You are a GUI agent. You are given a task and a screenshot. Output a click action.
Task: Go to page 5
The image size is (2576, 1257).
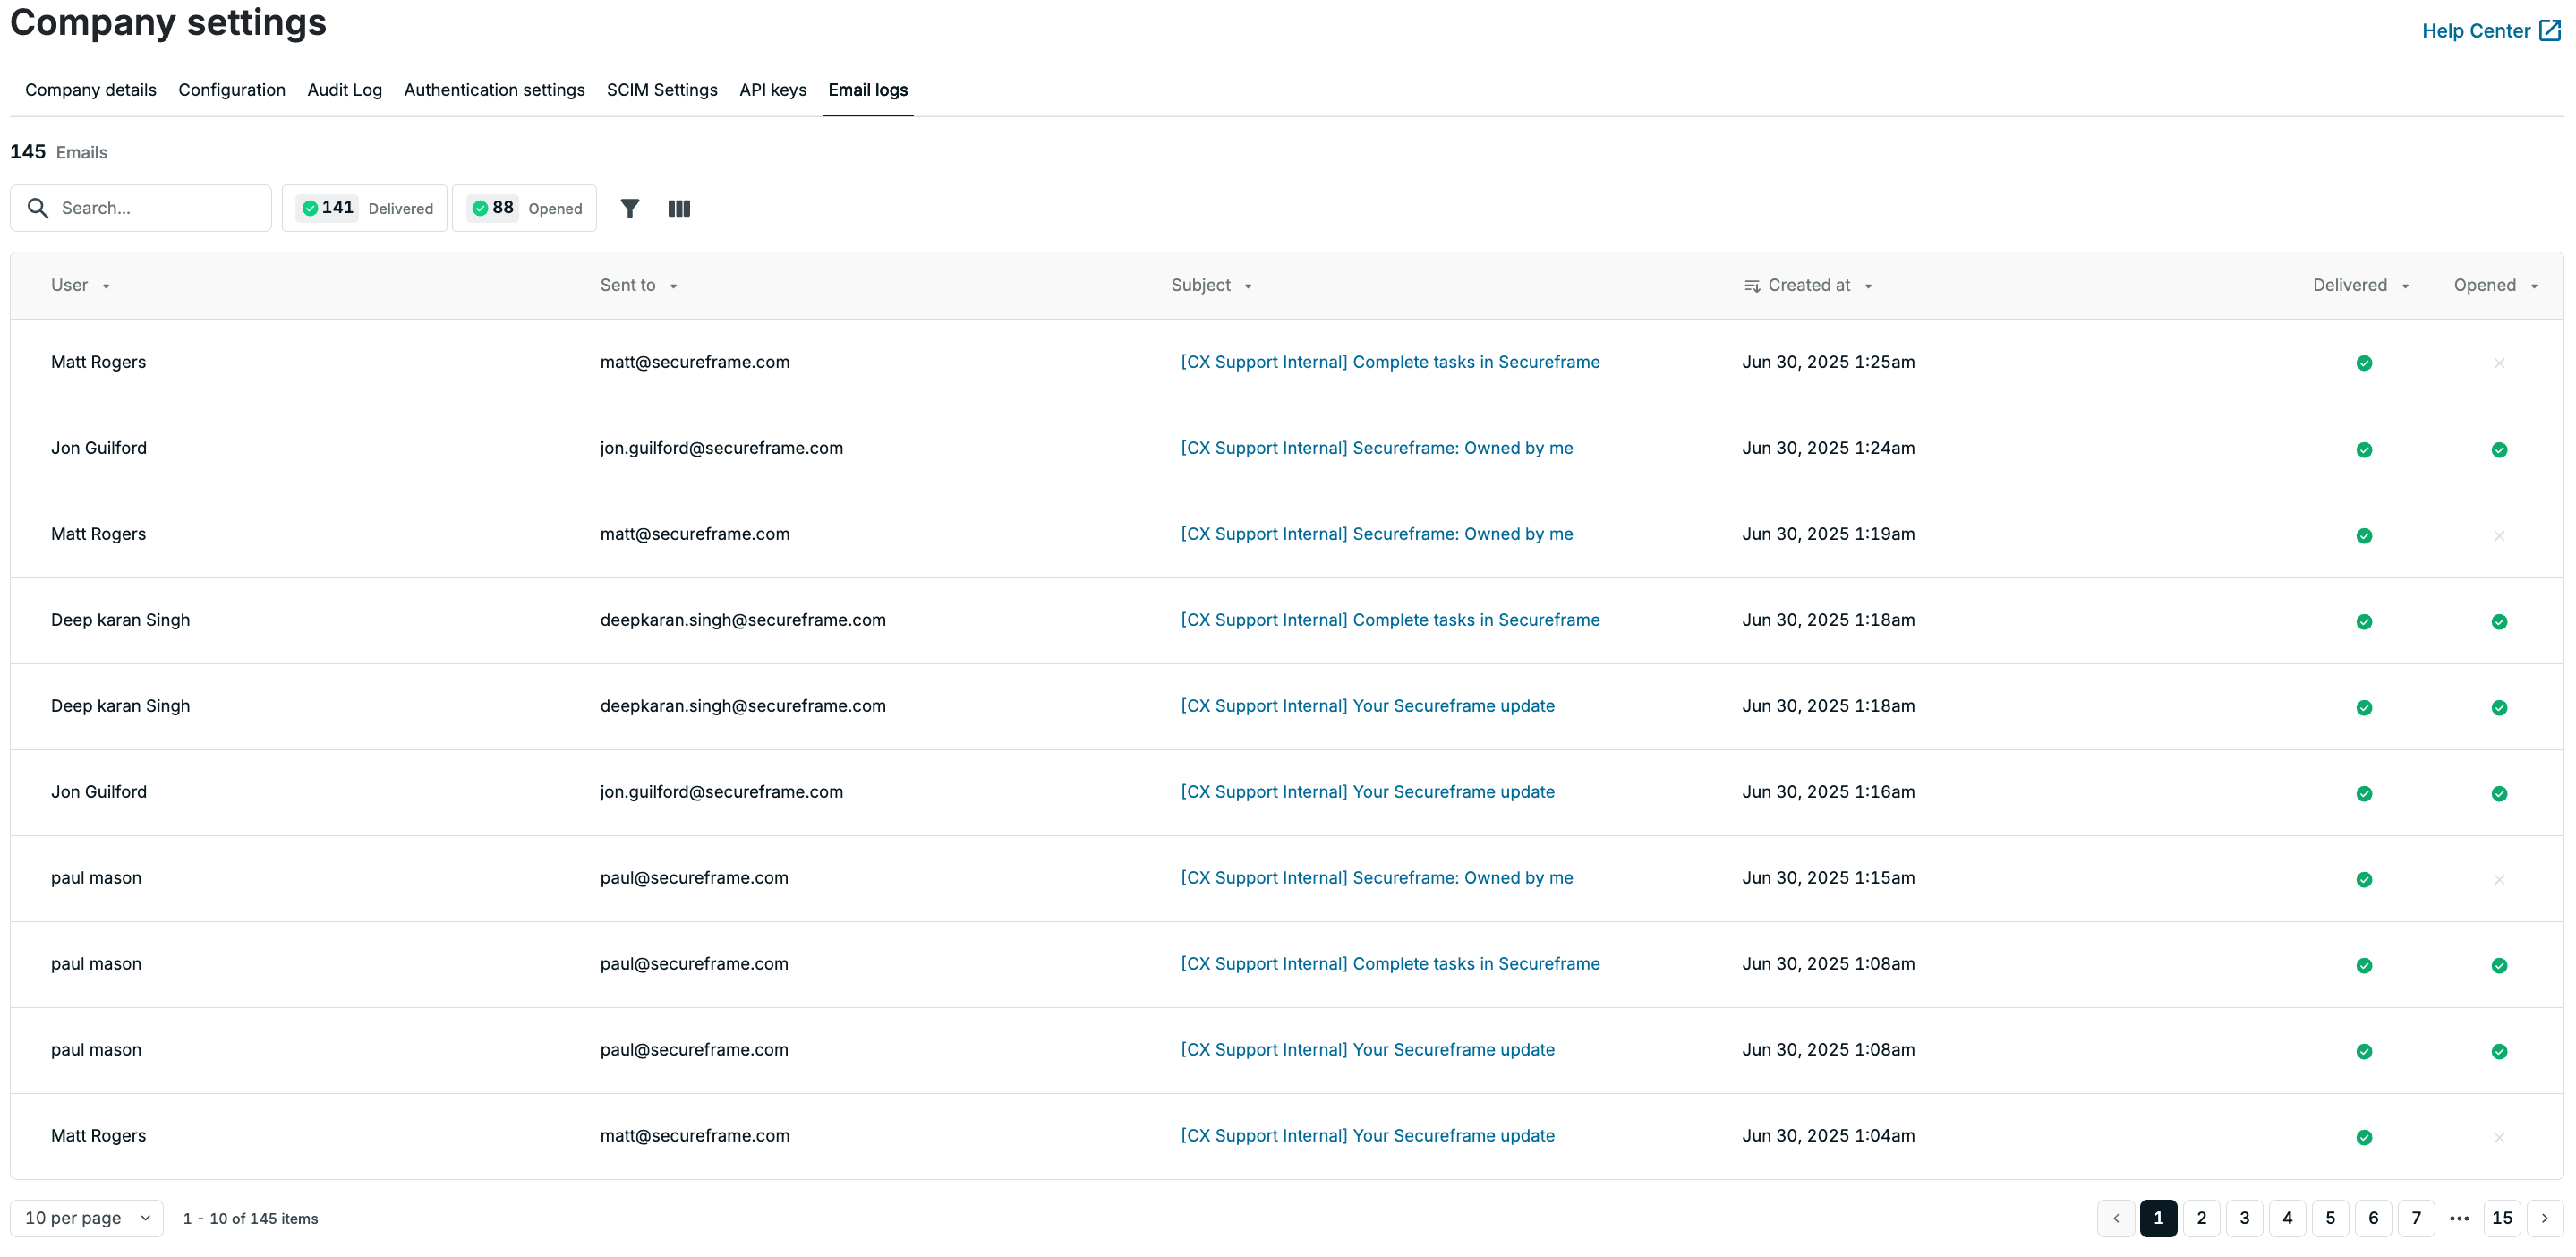click(x=2331, y=1218)
